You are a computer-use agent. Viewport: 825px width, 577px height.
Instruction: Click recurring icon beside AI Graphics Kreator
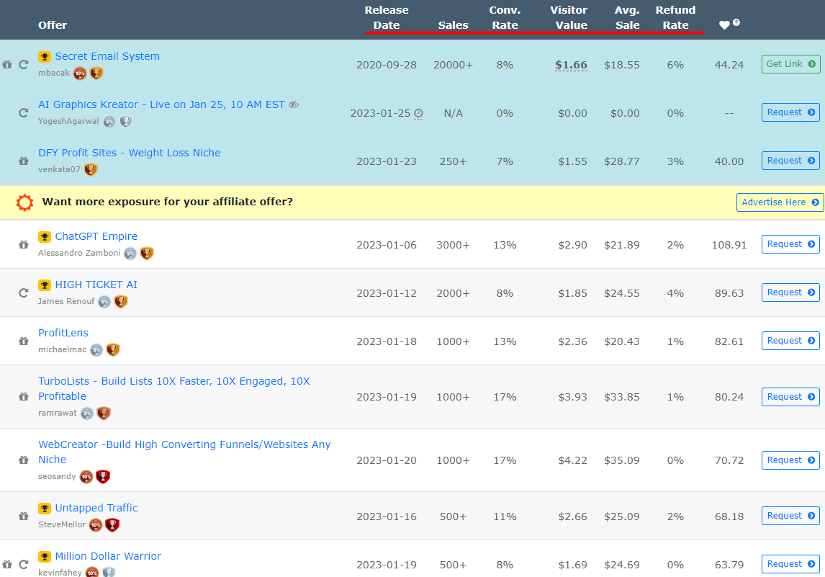tap(23, 113)
